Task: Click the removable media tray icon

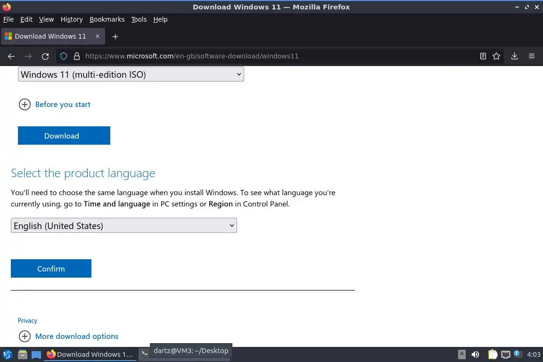Action: point(461,354)
